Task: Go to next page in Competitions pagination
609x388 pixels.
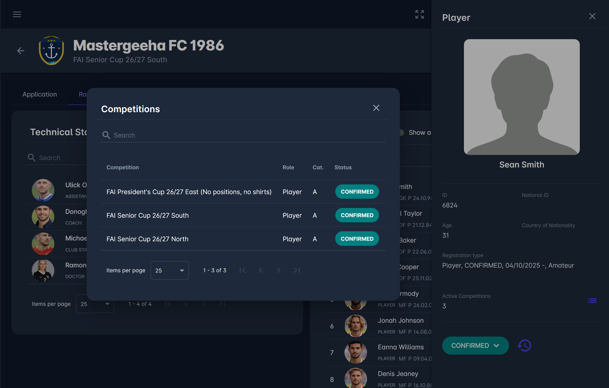Action: pyautogui.click(x=279, y=270)
